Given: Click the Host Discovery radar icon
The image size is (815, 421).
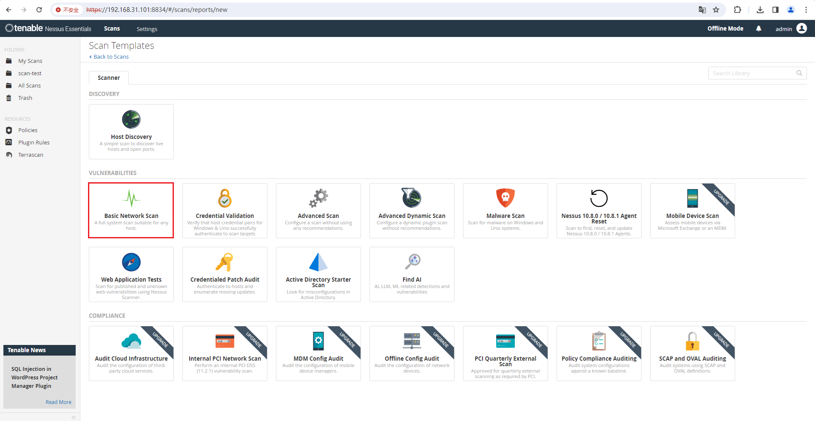Looking at the screenshot, I should (131, 119).
